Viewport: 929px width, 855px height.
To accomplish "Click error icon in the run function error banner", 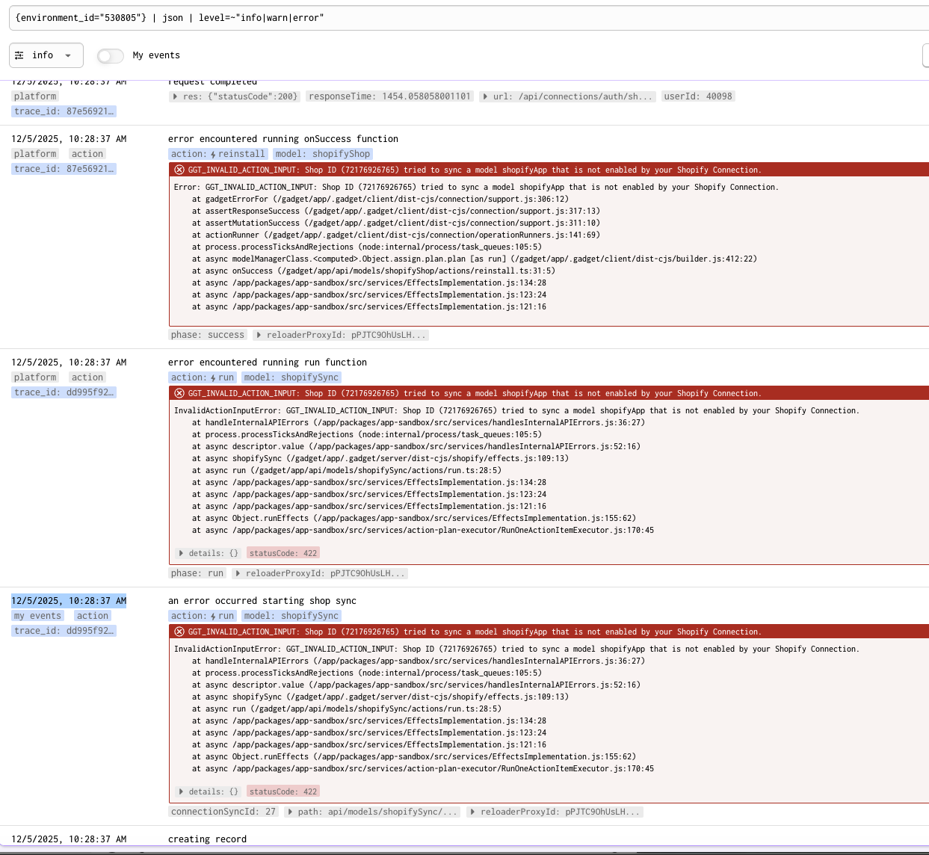I will pyautogui.click(x=179, y=393).
